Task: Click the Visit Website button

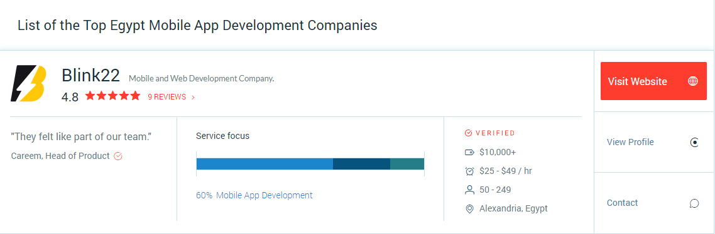Action: click(x=653, y=81)
